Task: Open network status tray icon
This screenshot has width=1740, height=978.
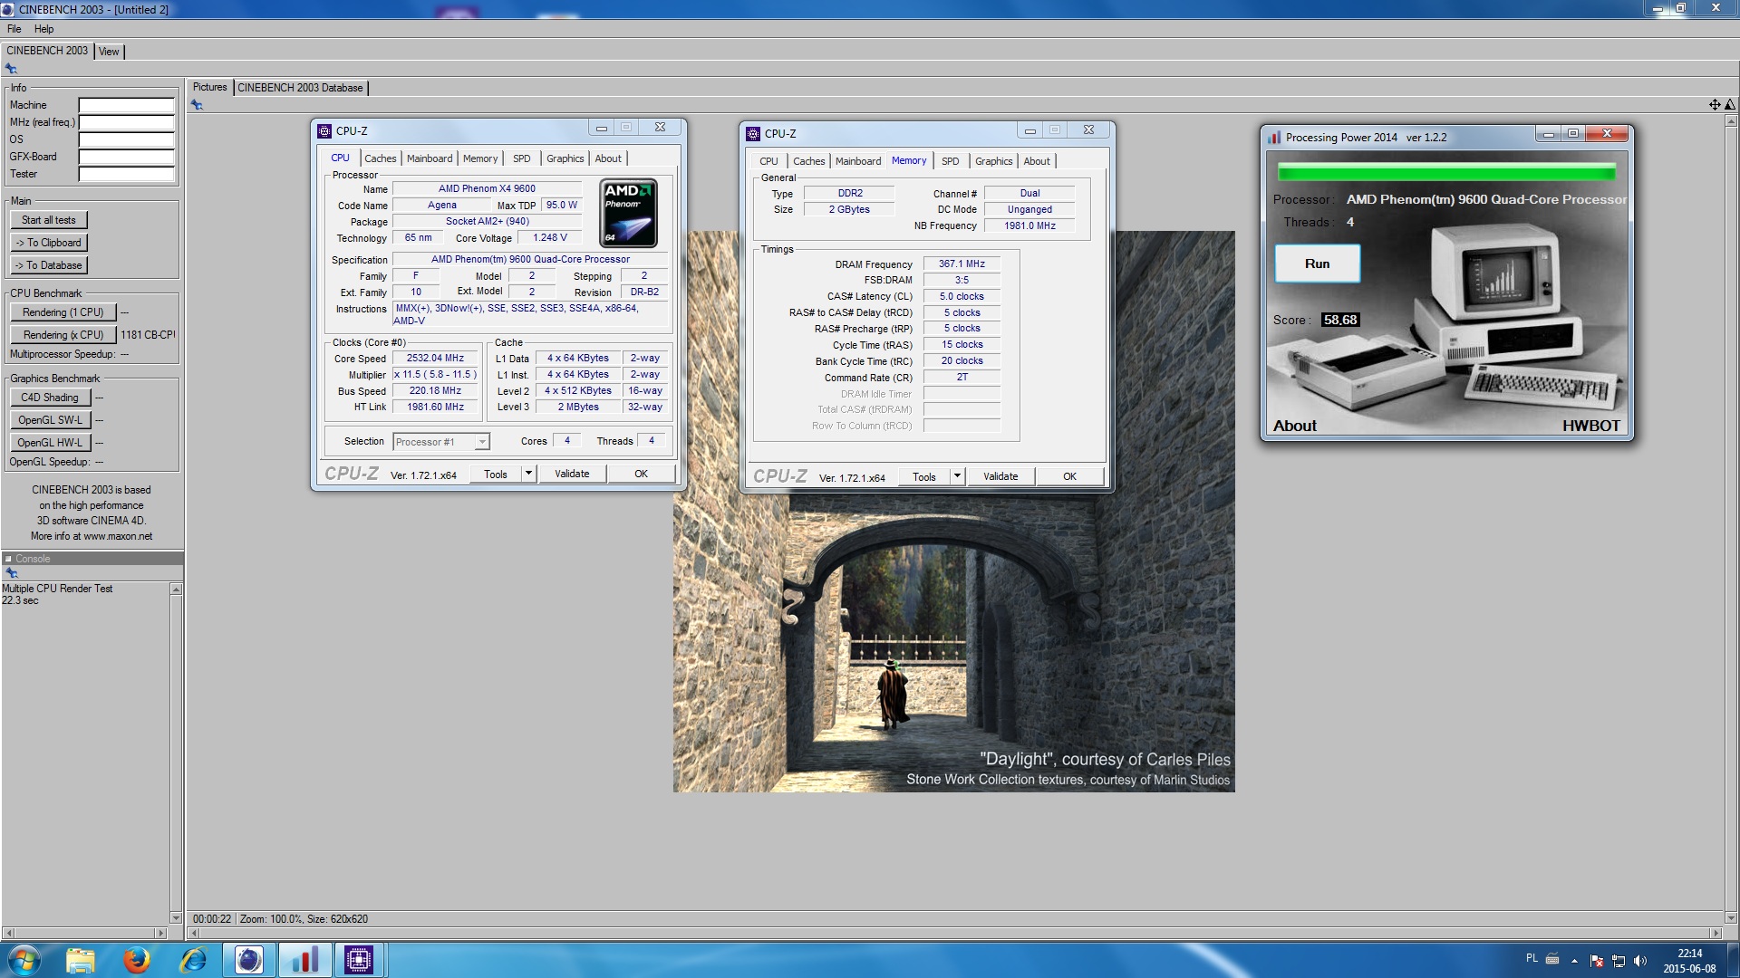Action: (1619, 961)
